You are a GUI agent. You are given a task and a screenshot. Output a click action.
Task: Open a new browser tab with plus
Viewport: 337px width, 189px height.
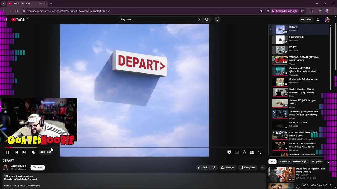pyautogui.click(x=51, y=4)
